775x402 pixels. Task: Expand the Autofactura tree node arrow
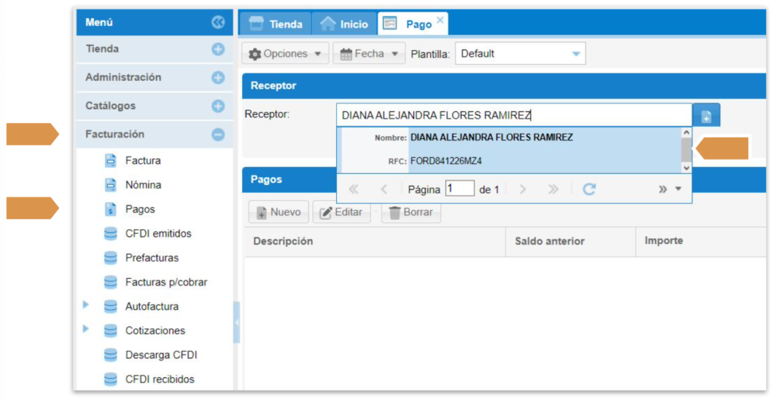[86, 306]
